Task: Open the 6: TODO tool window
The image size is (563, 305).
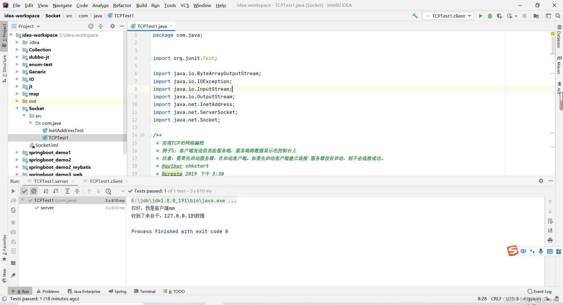Action: click(x=174, y=291)
